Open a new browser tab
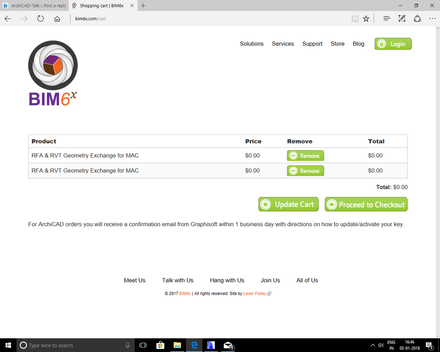 (143, 6)
